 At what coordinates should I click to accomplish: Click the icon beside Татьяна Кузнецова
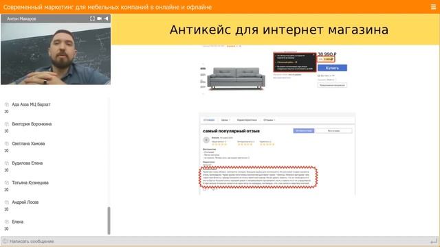7,183
